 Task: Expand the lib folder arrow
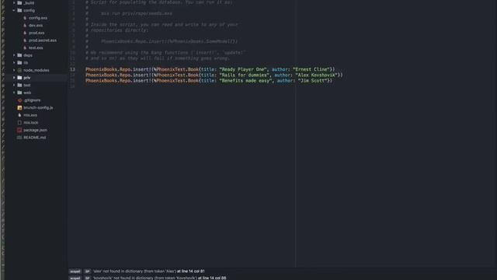click(x=14, y=63)
